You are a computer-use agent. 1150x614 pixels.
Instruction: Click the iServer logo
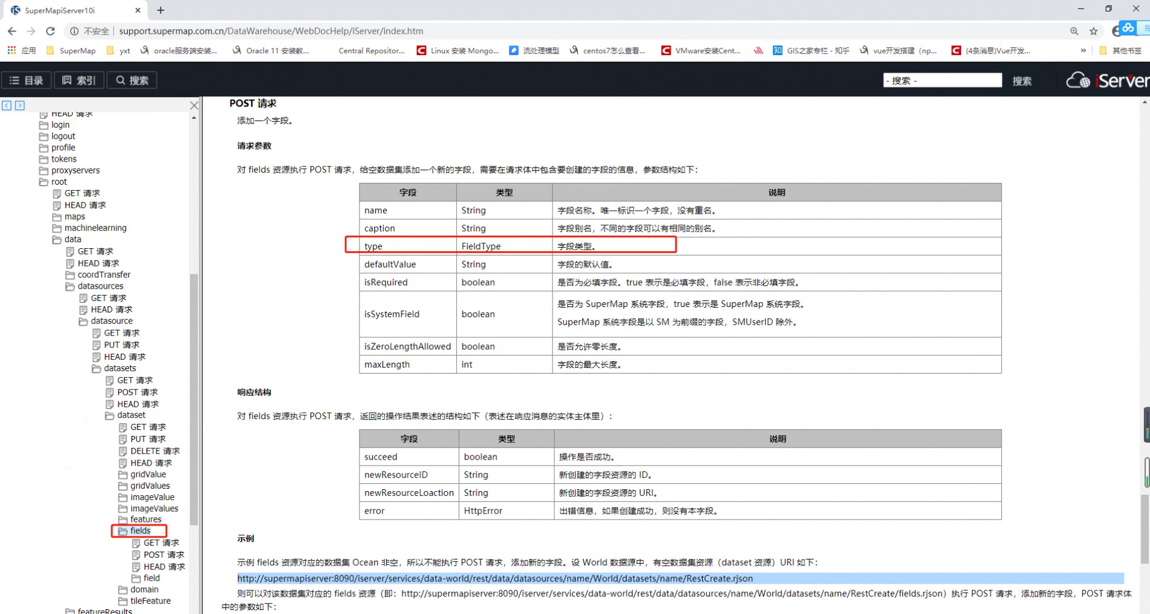tap(1108, 80)
